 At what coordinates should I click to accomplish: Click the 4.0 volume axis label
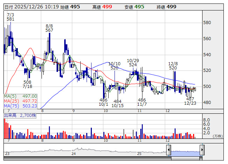(x=206, y=128)
